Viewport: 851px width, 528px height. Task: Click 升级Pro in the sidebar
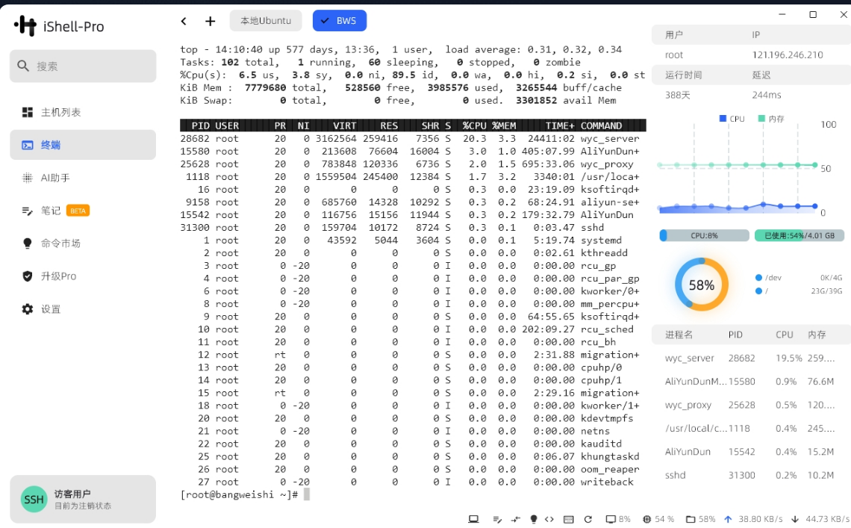tap(58, 276)
